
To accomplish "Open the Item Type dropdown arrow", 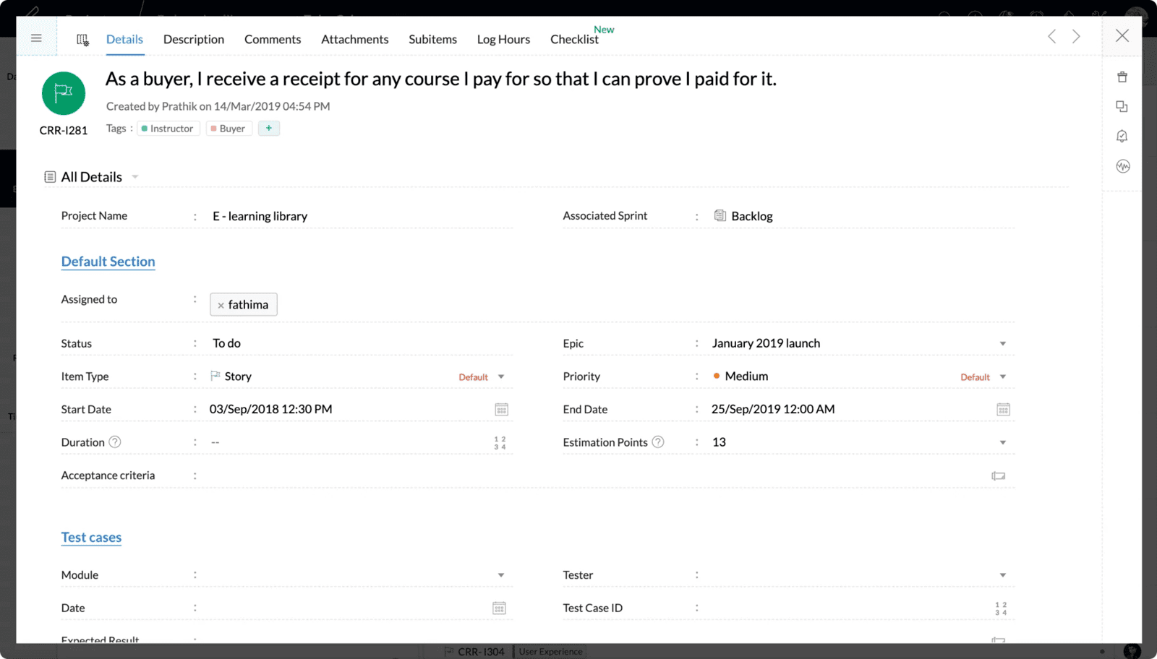I will tap(501, 377).
